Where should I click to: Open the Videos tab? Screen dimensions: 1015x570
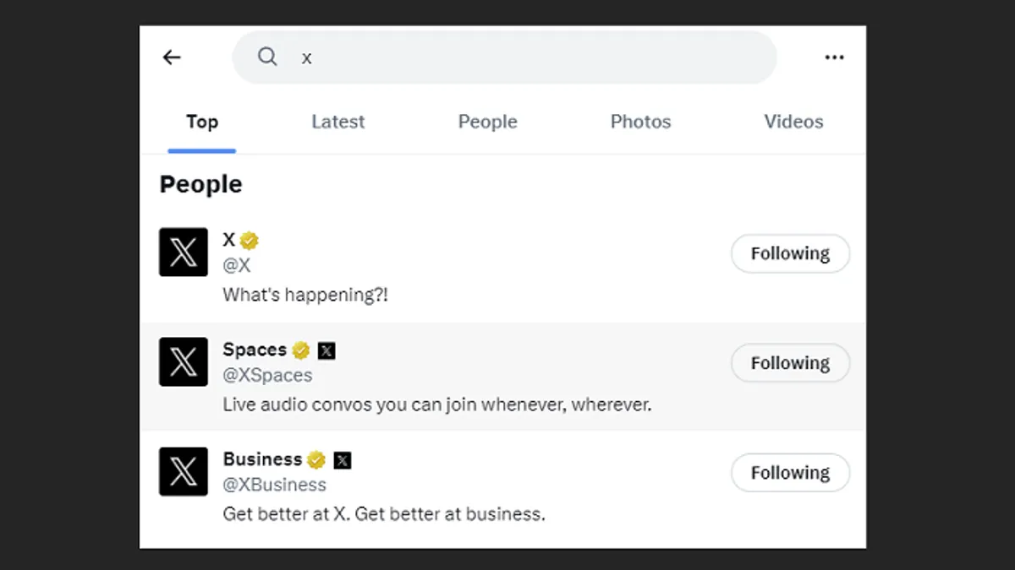click(x=793, y=122)
